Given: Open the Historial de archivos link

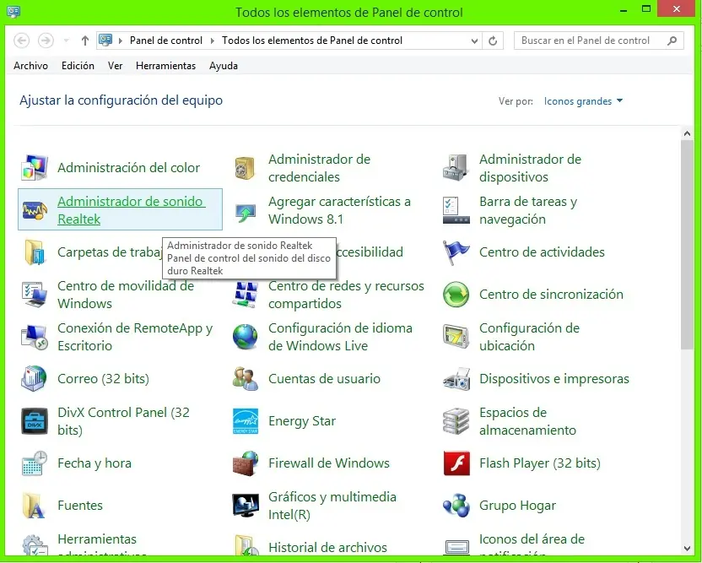Looking at the screenshot, I should [x=327, y=547].
